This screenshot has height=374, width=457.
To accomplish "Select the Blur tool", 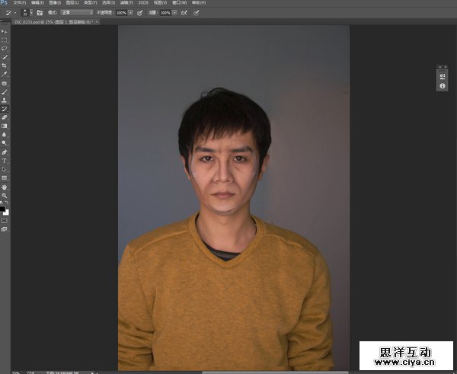I will pyautogui.click(x=4, y=135).
